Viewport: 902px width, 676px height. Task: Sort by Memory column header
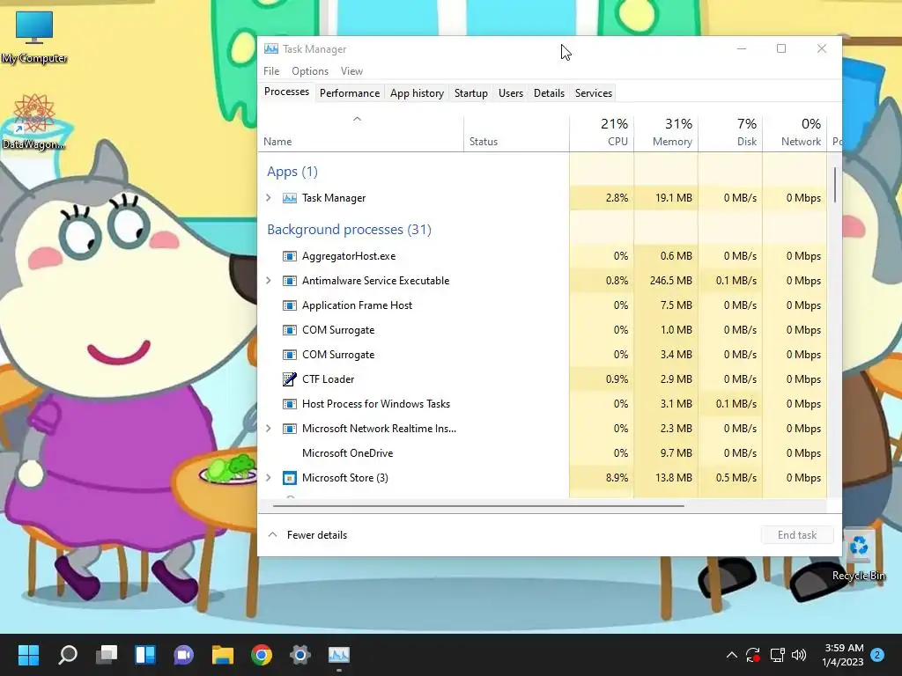[x=666, y=132]
